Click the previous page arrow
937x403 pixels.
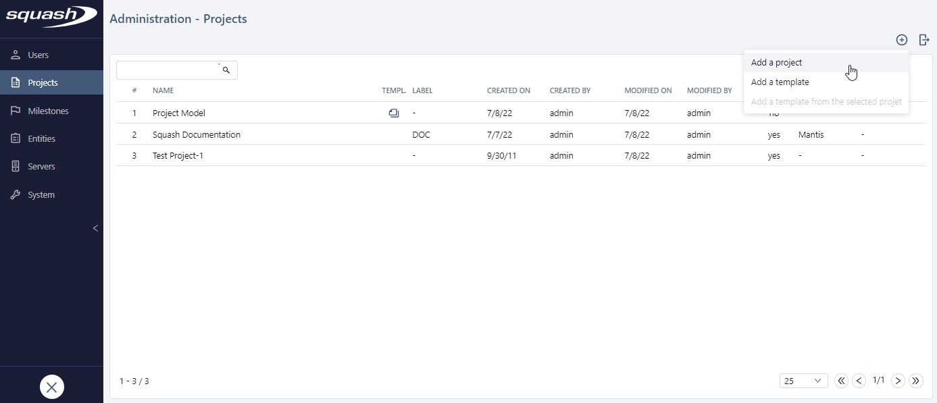(x=859, y=381)
